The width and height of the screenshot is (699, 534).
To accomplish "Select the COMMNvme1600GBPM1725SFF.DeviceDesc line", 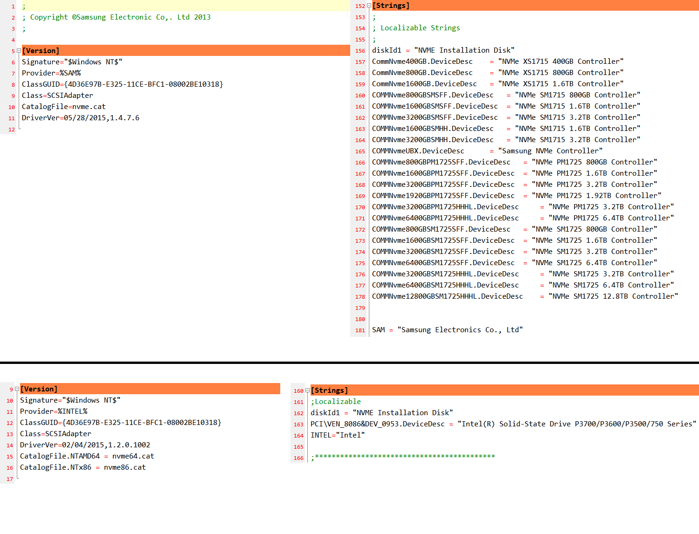I will pos(515,173).
